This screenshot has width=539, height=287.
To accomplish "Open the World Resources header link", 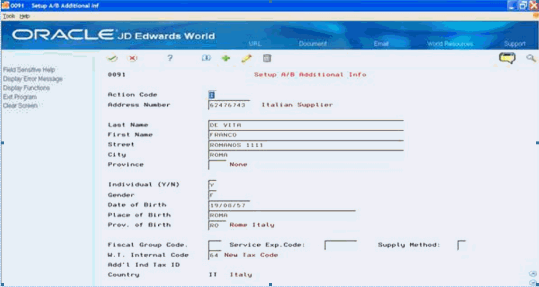I will pyautogui.click(x=450, y=44).
